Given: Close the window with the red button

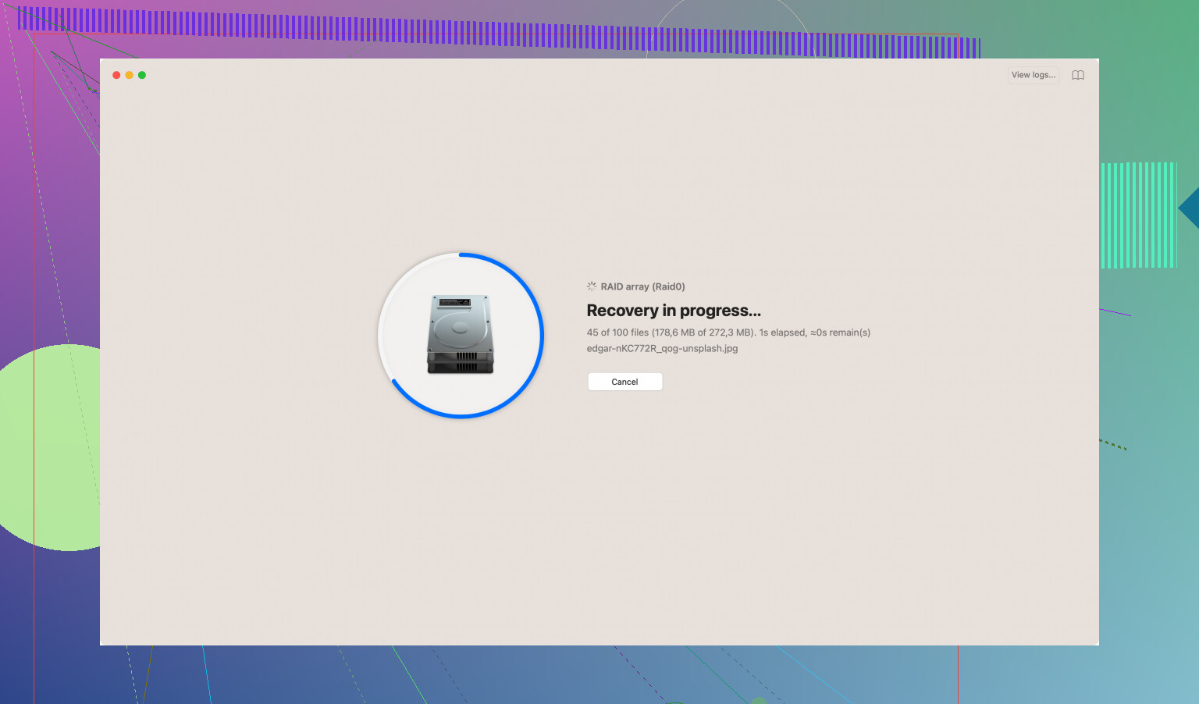Looking at the screenshot, I should coord(116,75).
